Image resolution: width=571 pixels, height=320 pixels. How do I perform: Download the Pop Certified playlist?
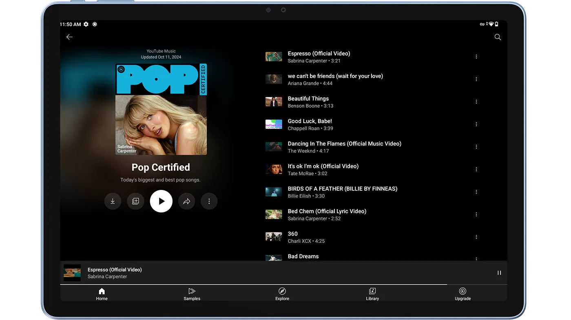113,201
